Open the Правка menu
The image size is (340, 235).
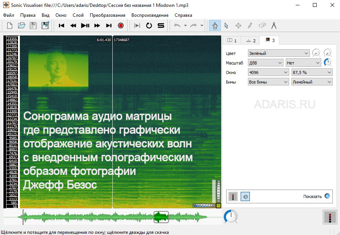coord(28,15)
